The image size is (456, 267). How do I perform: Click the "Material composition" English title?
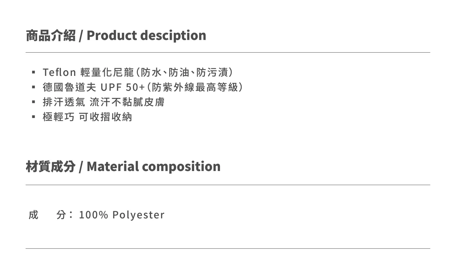(154, 166)
